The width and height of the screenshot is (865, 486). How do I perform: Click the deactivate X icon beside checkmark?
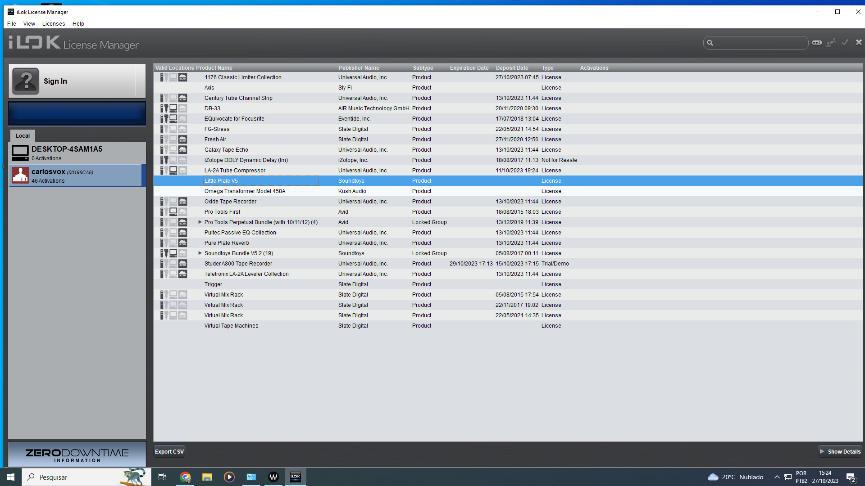pos(859,42)
